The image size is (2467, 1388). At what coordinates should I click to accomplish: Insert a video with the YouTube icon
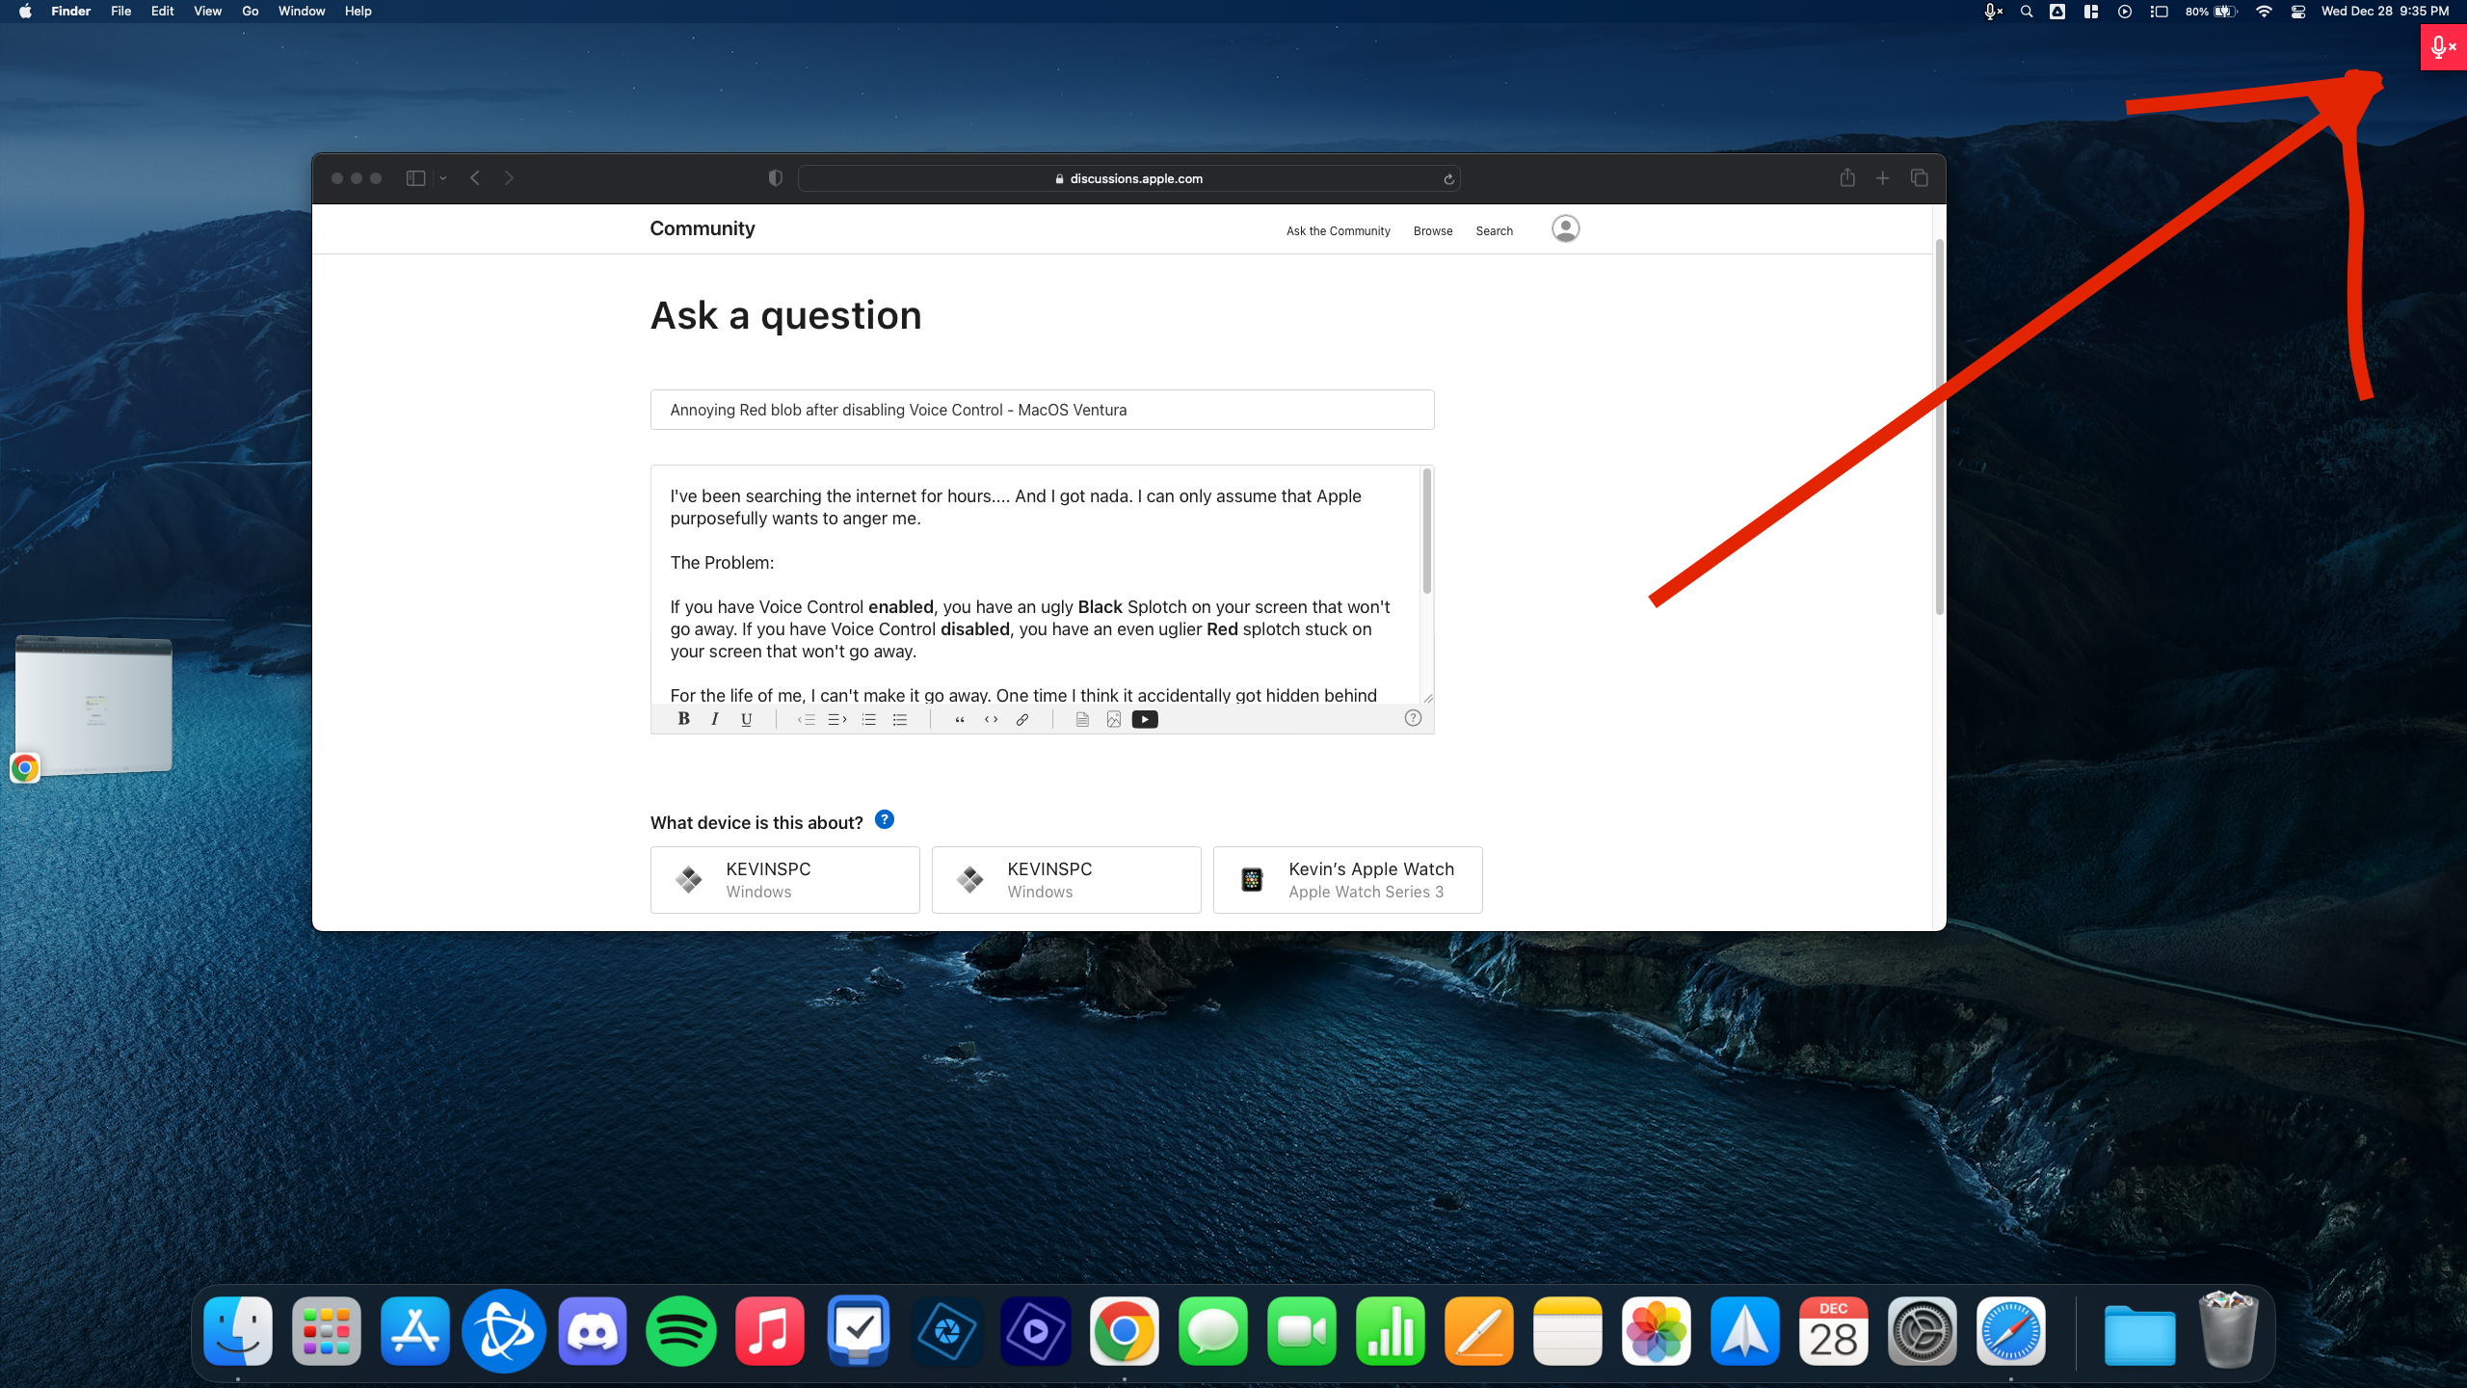(1144, 719)
